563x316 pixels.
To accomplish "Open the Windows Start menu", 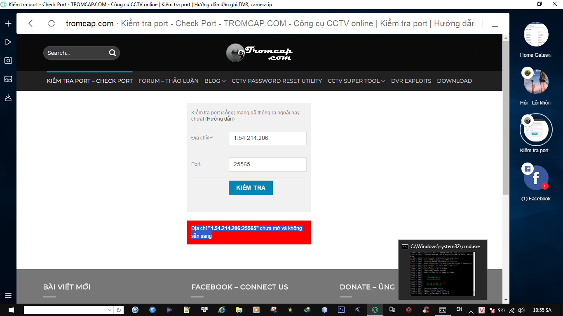I will (x=11, y=310).
